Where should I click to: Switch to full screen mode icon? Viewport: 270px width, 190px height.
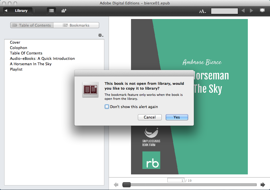coord(262,10)
